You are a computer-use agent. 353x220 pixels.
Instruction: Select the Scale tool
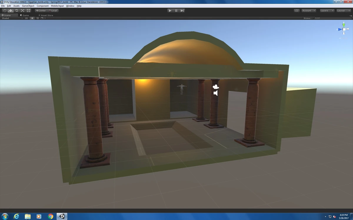pos(22,11)
